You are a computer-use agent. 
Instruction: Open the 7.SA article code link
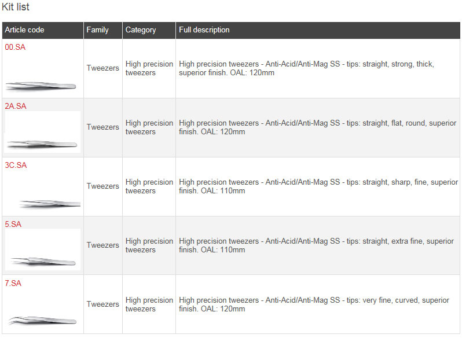(13, 283)
